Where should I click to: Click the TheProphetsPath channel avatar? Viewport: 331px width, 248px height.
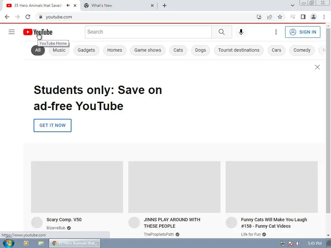(134, 222)
